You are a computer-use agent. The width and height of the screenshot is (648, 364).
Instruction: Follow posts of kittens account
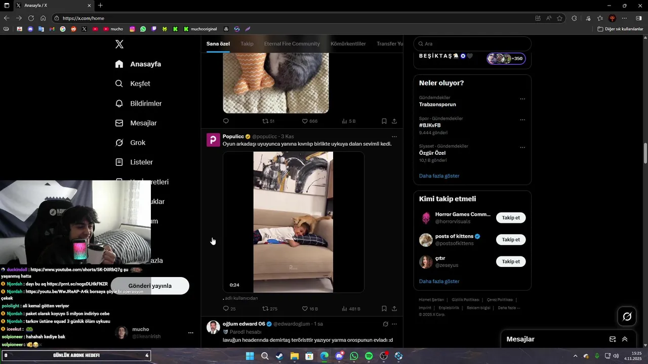(x=511, y=240)
